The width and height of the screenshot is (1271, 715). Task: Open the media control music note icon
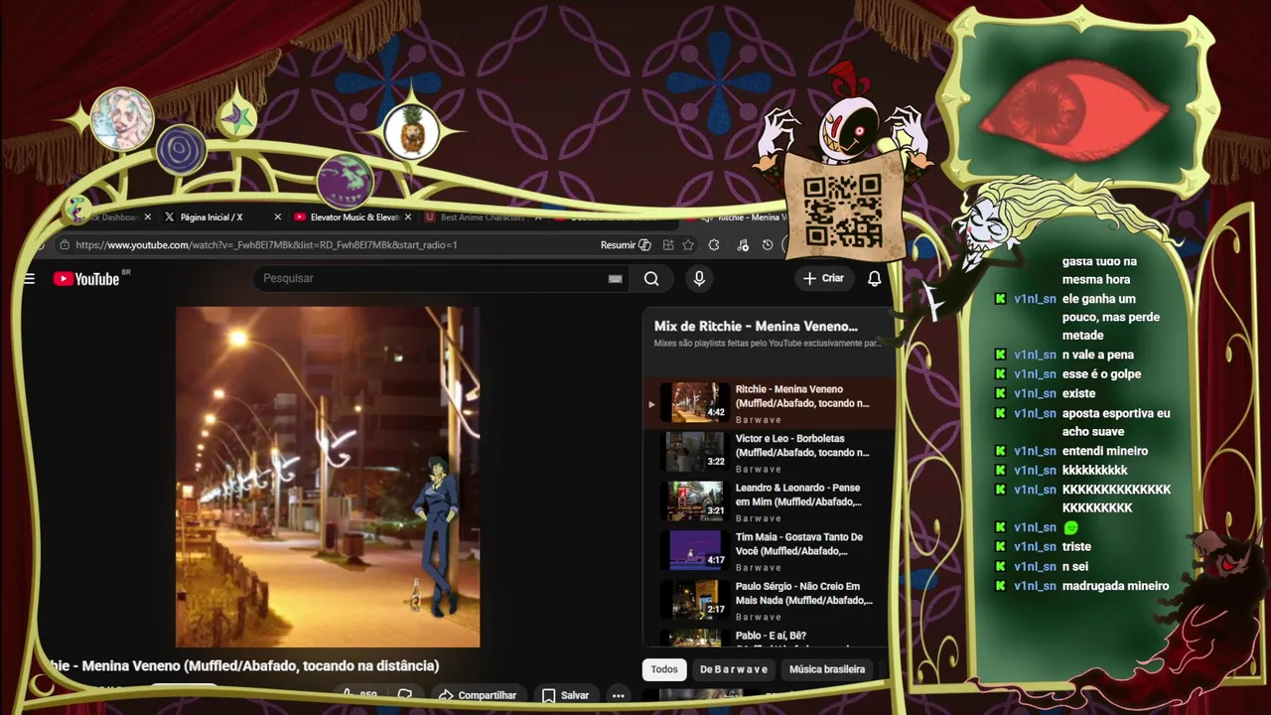pyautogui.click(x=742, y=245)
